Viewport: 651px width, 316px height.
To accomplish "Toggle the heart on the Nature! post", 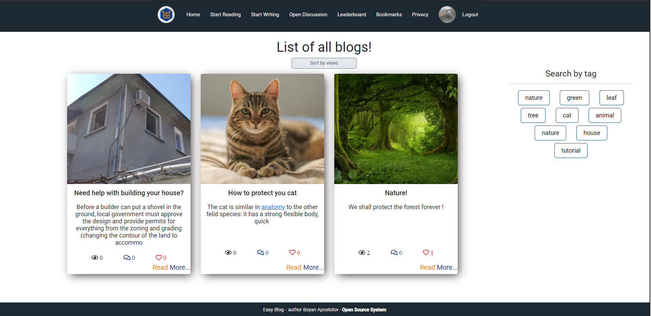I will [x=425, y=252].
